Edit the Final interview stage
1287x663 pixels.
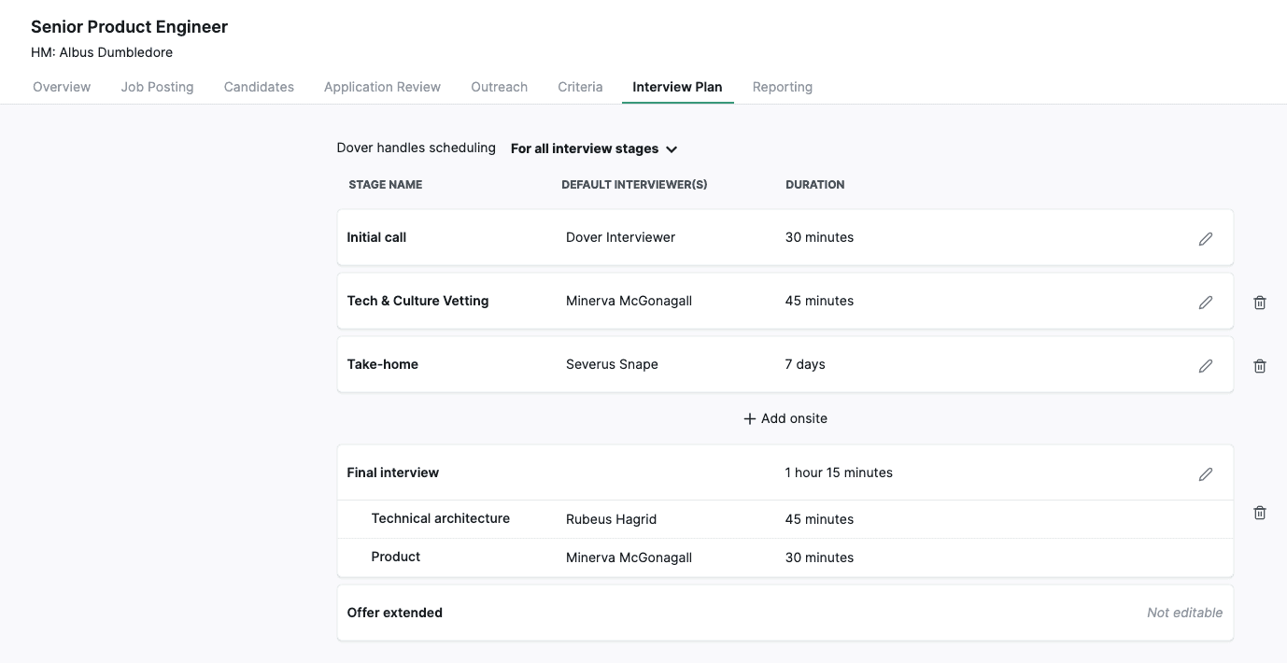pos(1206,474)
